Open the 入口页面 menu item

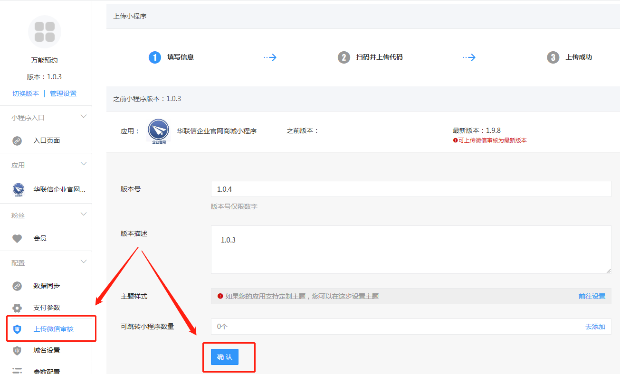tap(46, 140)
